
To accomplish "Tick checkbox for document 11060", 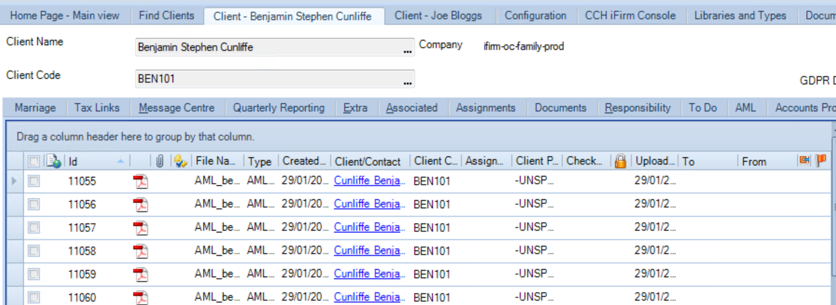I will point(34,298).
